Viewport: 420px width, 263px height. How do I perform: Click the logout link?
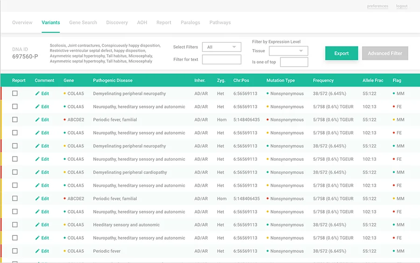402,6
